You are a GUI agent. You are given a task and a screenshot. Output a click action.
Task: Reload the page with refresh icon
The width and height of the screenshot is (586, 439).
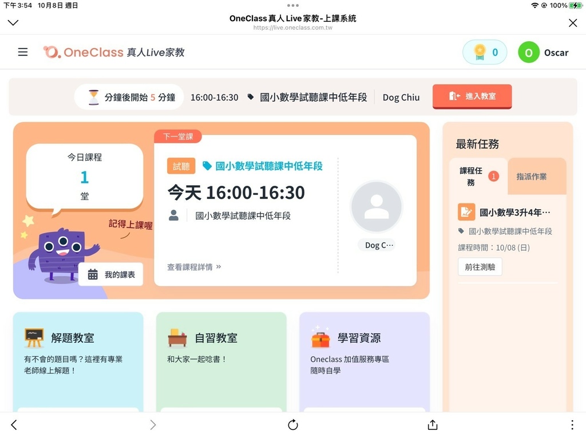(293, 425)
